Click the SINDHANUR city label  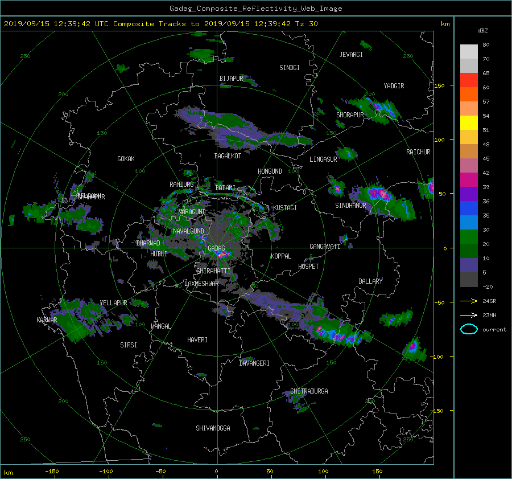click(x=350, y=206)
